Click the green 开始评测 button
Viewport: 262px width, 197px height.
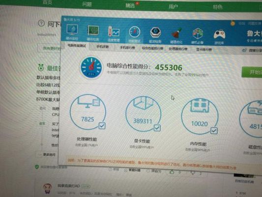252,72
